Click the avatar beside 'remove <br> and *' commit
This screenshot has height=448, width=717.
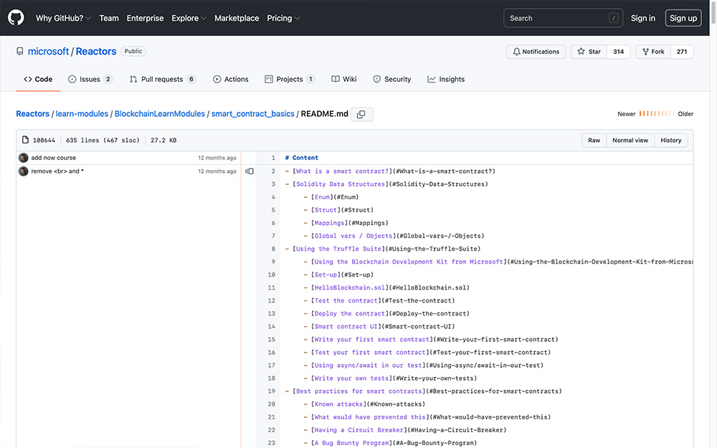24,171
